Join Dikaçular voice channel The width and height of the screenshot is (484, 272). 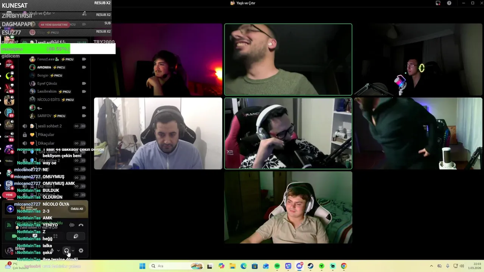(55, 143)
